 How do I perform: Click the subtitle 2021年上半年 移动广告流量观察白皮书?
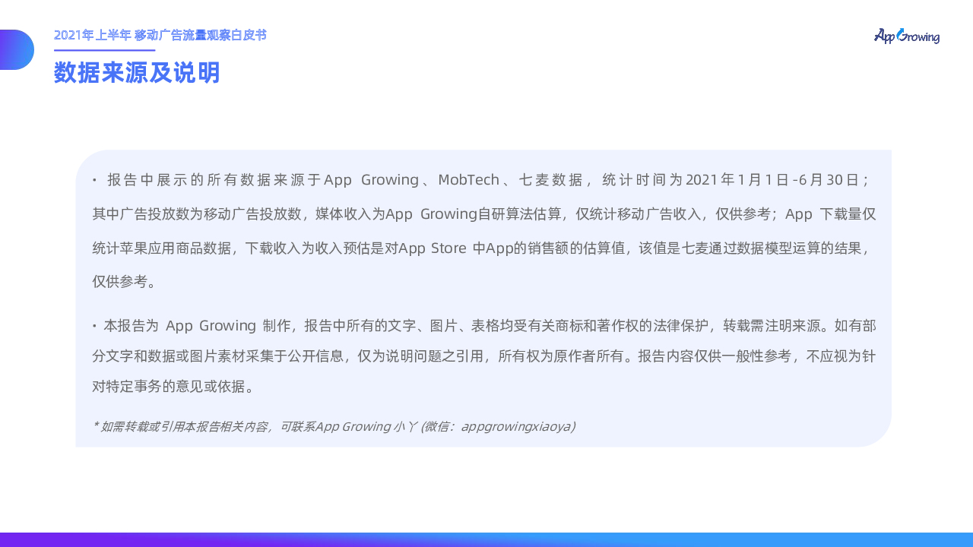pos(160,35)
